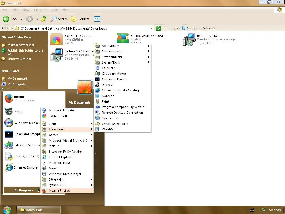Open the python-2.7.18 Windows Installer Package
This screenshot has width=285, height=214.
pyautogui.click(x=209, y=39)
